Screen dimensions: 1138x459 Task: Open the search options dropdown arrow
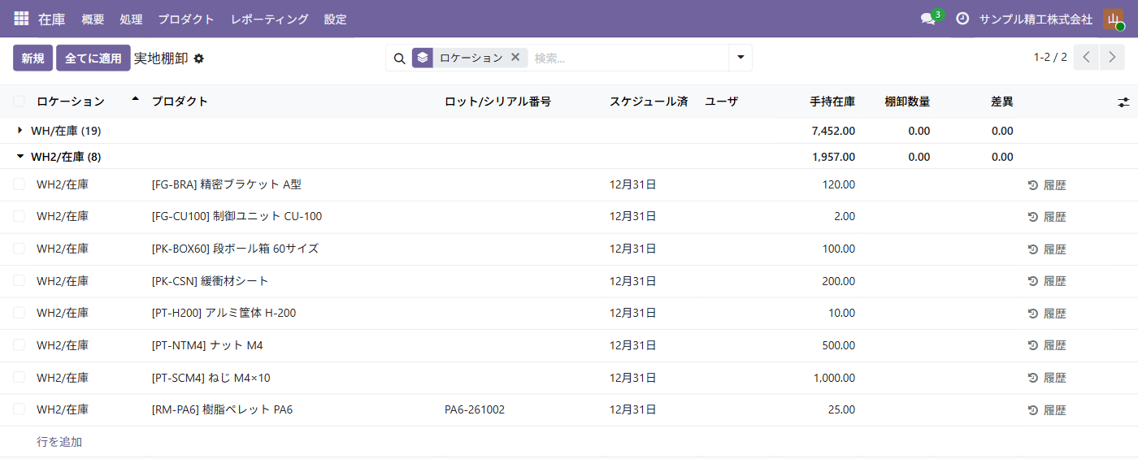coord(741,58)
